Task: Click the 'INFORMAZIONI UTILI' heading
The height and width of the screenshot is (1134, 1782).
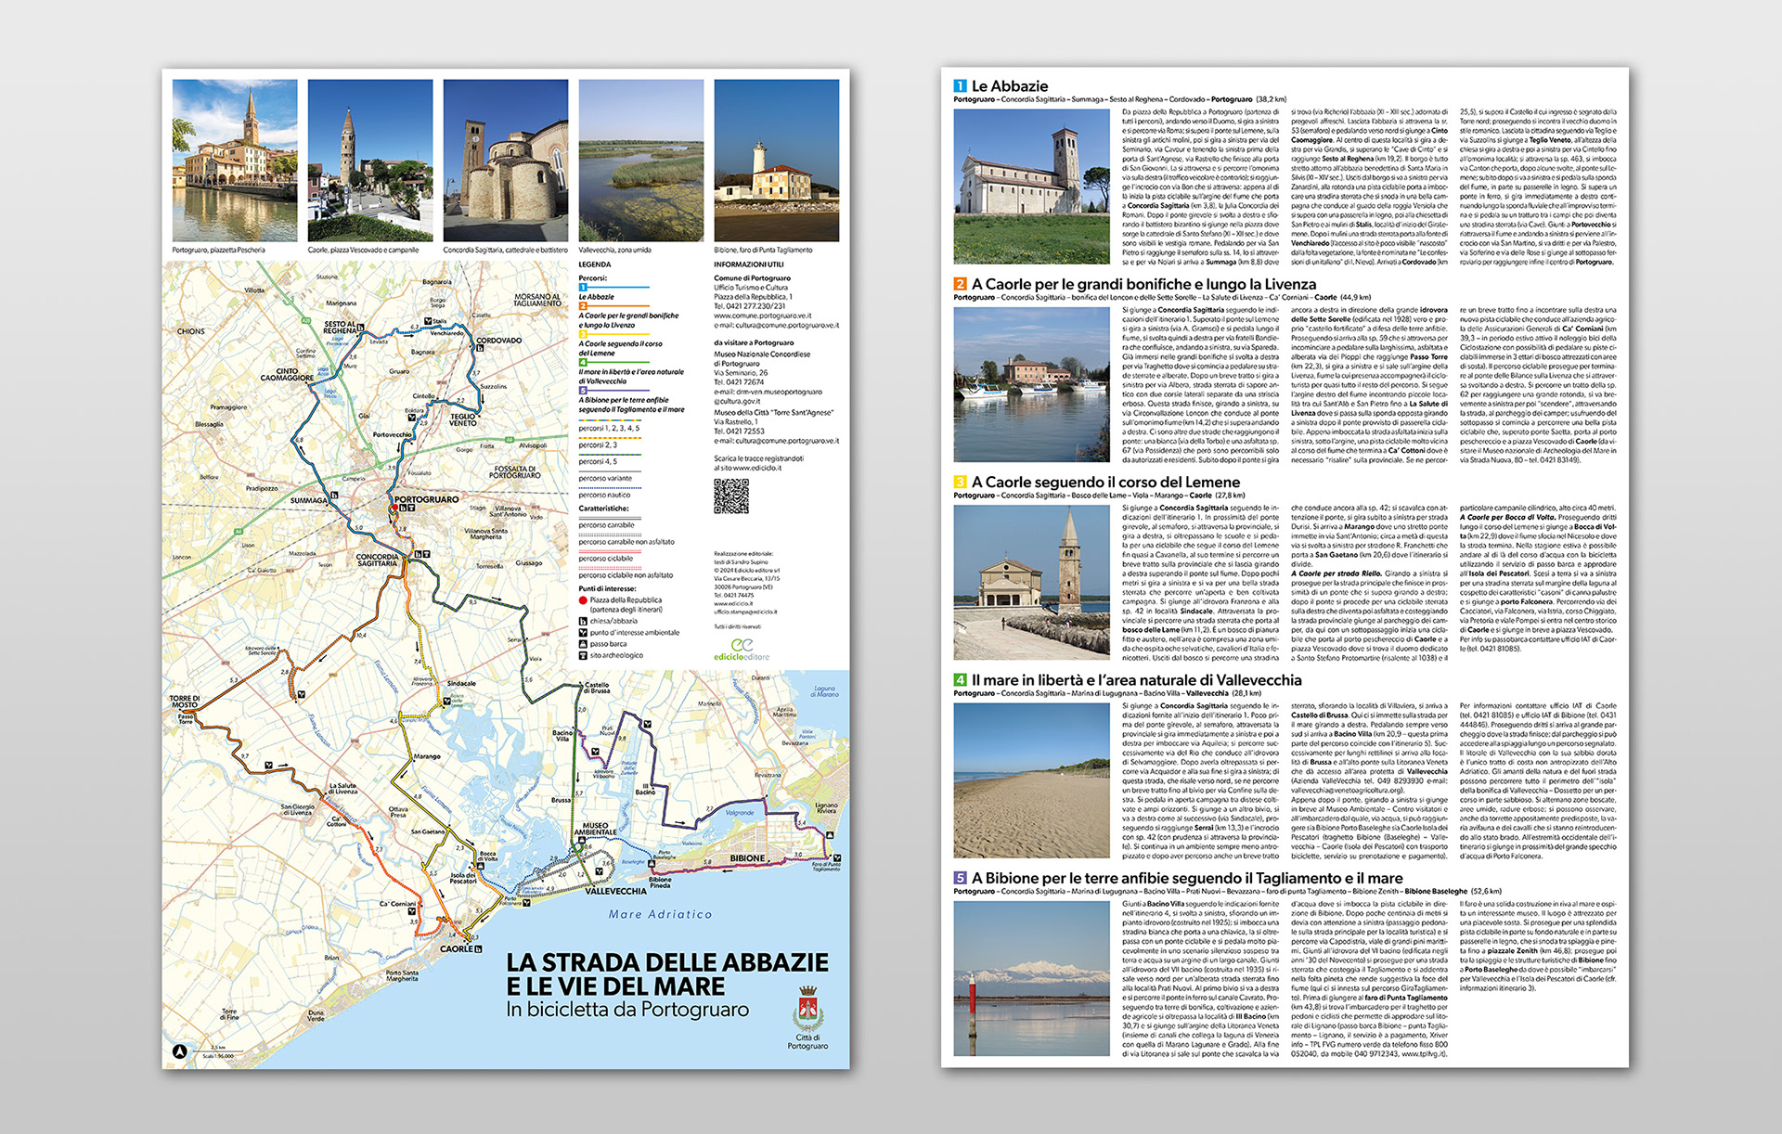Action: 748,264
